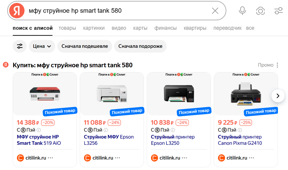
Task: Sort by Сначала подешевле
Action: pyautogui.click(x=85, y=46)
